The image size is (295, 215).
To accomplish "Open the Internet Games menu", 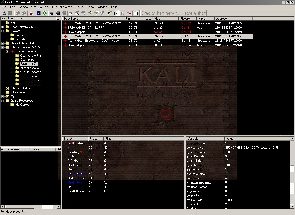I will (x=62, y=7).
